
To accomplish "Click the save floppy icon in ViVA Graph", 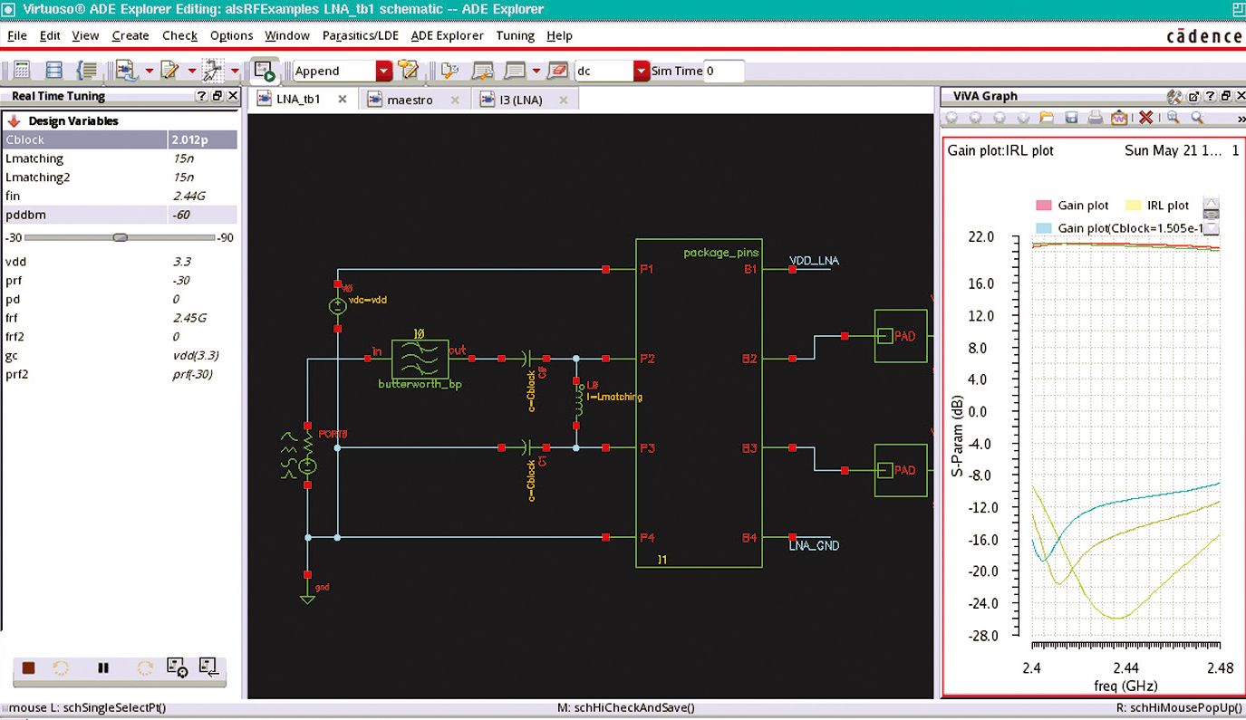I will click(x=1071, y=118).
